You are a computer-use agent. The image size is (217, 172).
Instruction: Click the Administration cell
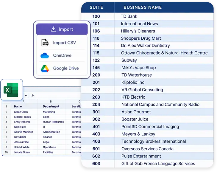51,132
